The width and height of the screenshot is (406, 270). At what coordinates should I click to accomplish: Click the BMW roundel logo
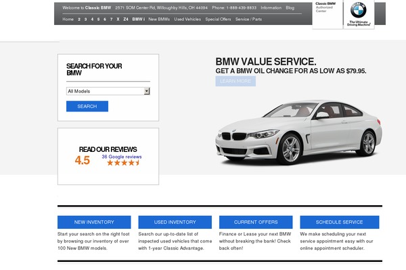click(x=359, y=10)
